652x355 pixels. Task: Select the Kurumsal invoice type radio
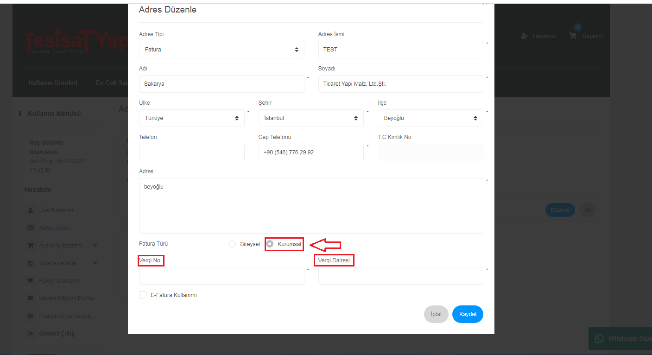[x=270, y=244]
